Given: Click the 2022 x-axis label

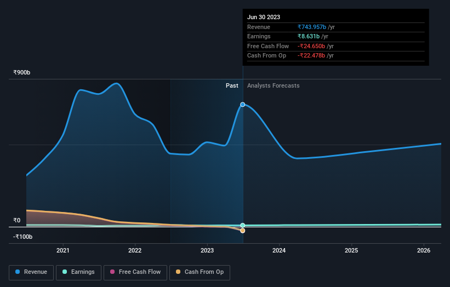Looking at the screenshot, I should [135, 251].
